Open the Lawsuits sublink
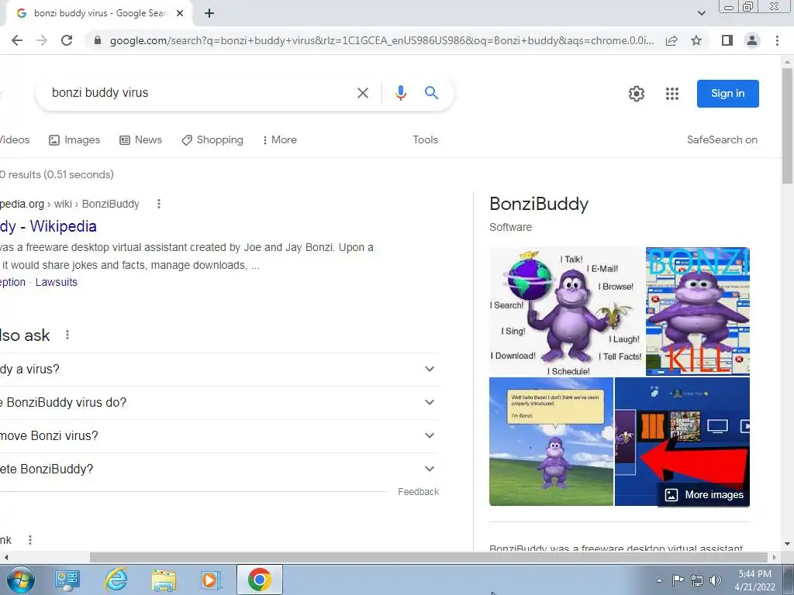 pos(56,282)
